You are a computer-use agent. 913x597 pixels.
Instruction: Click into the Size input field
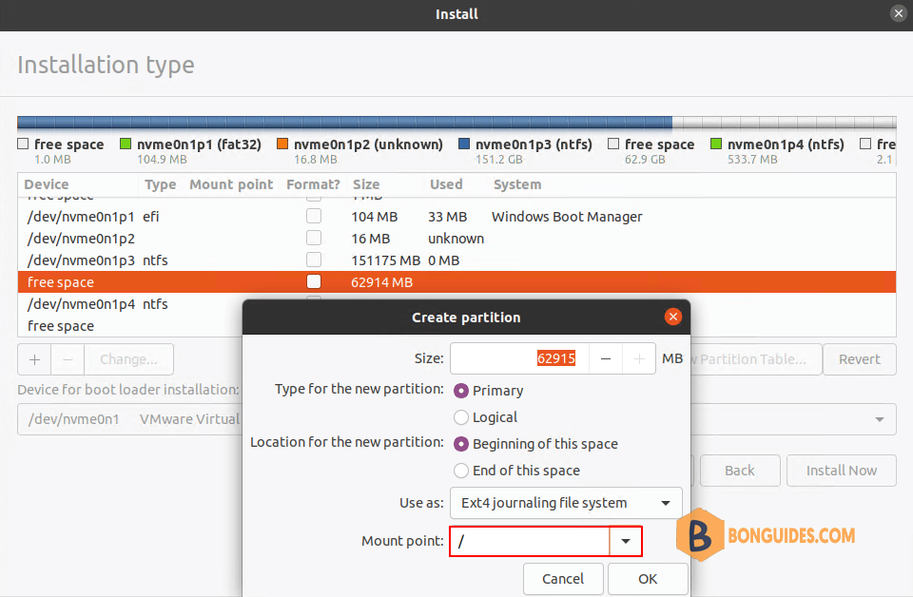pyautogui.click(x=518, y=359)
